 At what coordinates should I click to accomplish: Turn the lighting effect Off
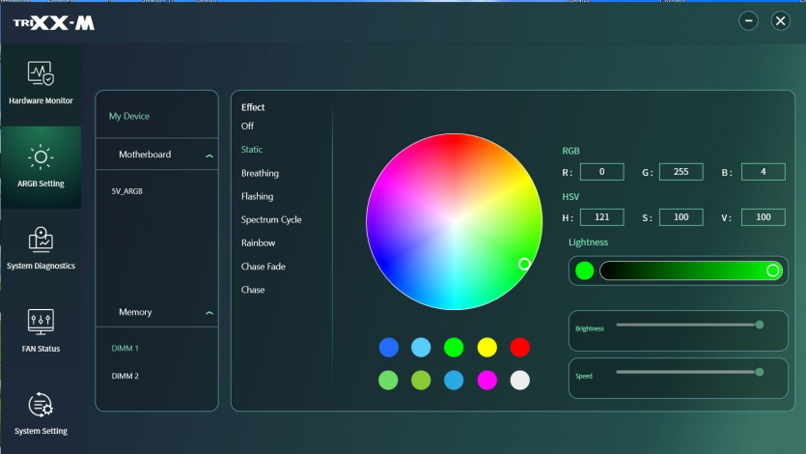[248, 127]
